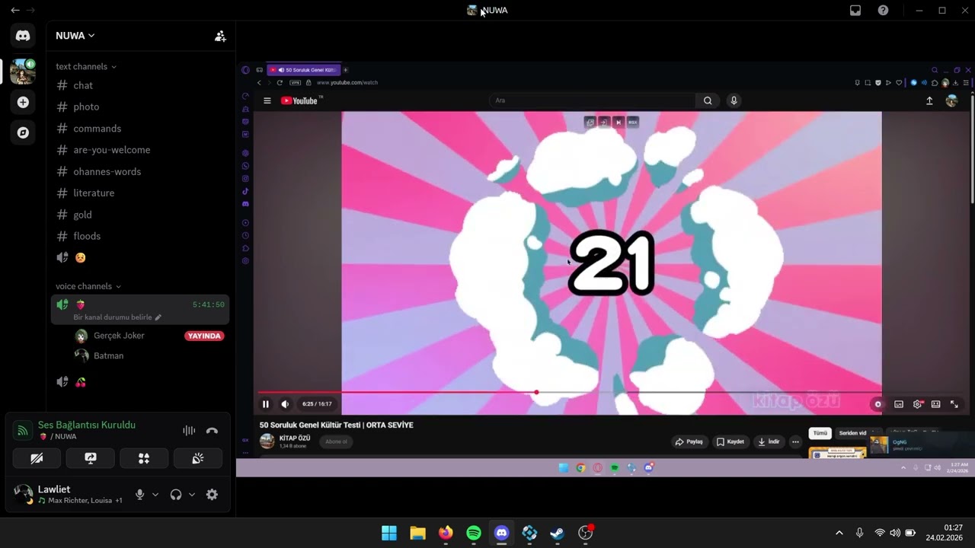Viewport: 975px width, 548px height.
Task: Open the floods channel
Action: tap(140, 236)
